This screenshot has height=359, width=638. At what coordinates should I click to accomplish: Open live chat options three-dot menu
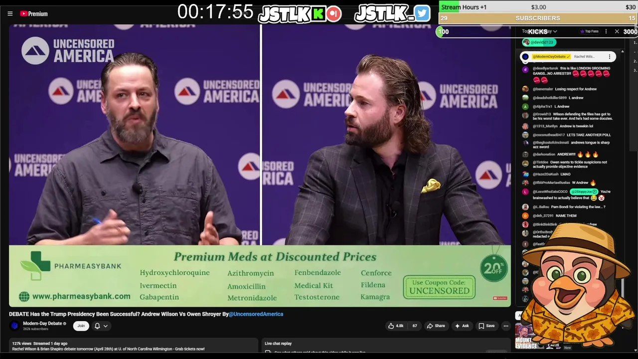606,31
